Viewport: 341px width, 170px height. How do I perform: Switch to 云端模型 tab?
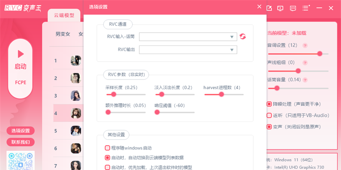tap(64, 15)
